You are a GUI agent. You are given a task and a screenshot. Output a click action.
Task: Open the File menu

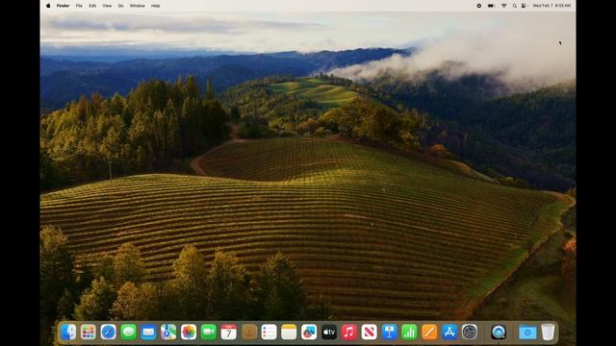pos(79,6)
